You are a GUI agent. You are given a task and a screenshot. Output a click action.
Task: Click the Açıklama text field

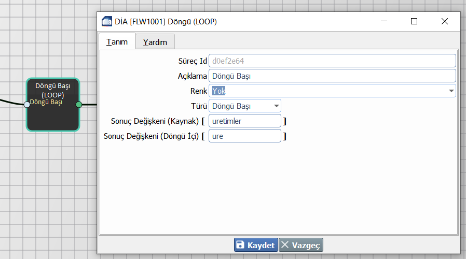pos(332,76)
